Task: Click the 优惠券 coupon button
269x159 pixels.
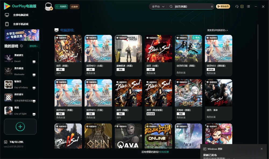Action: point(75,7)
